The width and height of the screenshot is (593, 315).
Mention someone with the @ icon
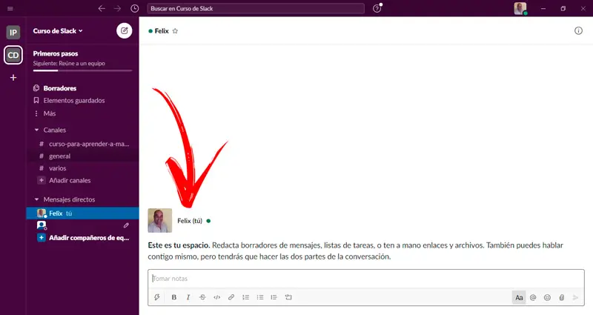(x=533, y=298)
